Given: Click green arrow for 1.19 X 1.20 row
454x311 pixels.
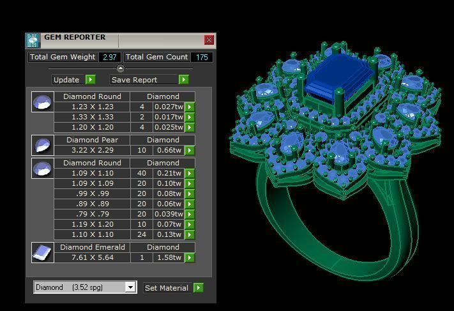Looking at the screenshot, I should point(190,224).
